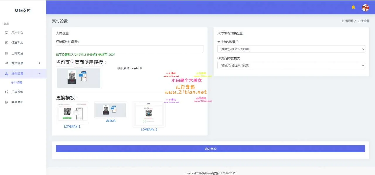Click the 确定修改 submit button
375x175 pixels.
(x=210, y=149)
